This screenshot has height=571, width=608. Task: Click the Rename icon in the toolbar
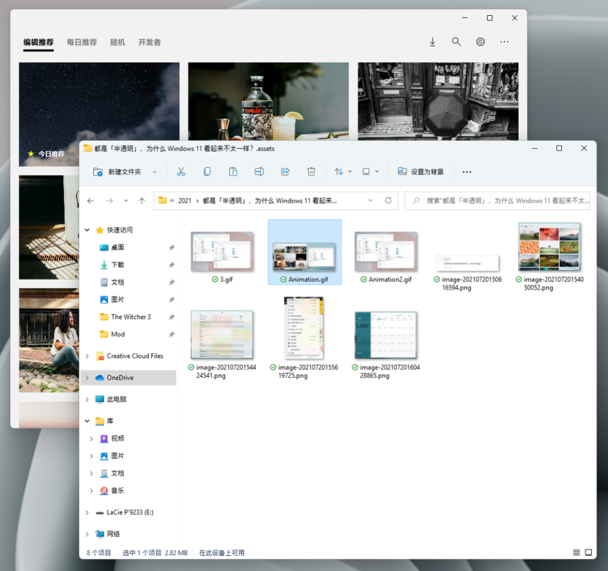pos(259,171)
